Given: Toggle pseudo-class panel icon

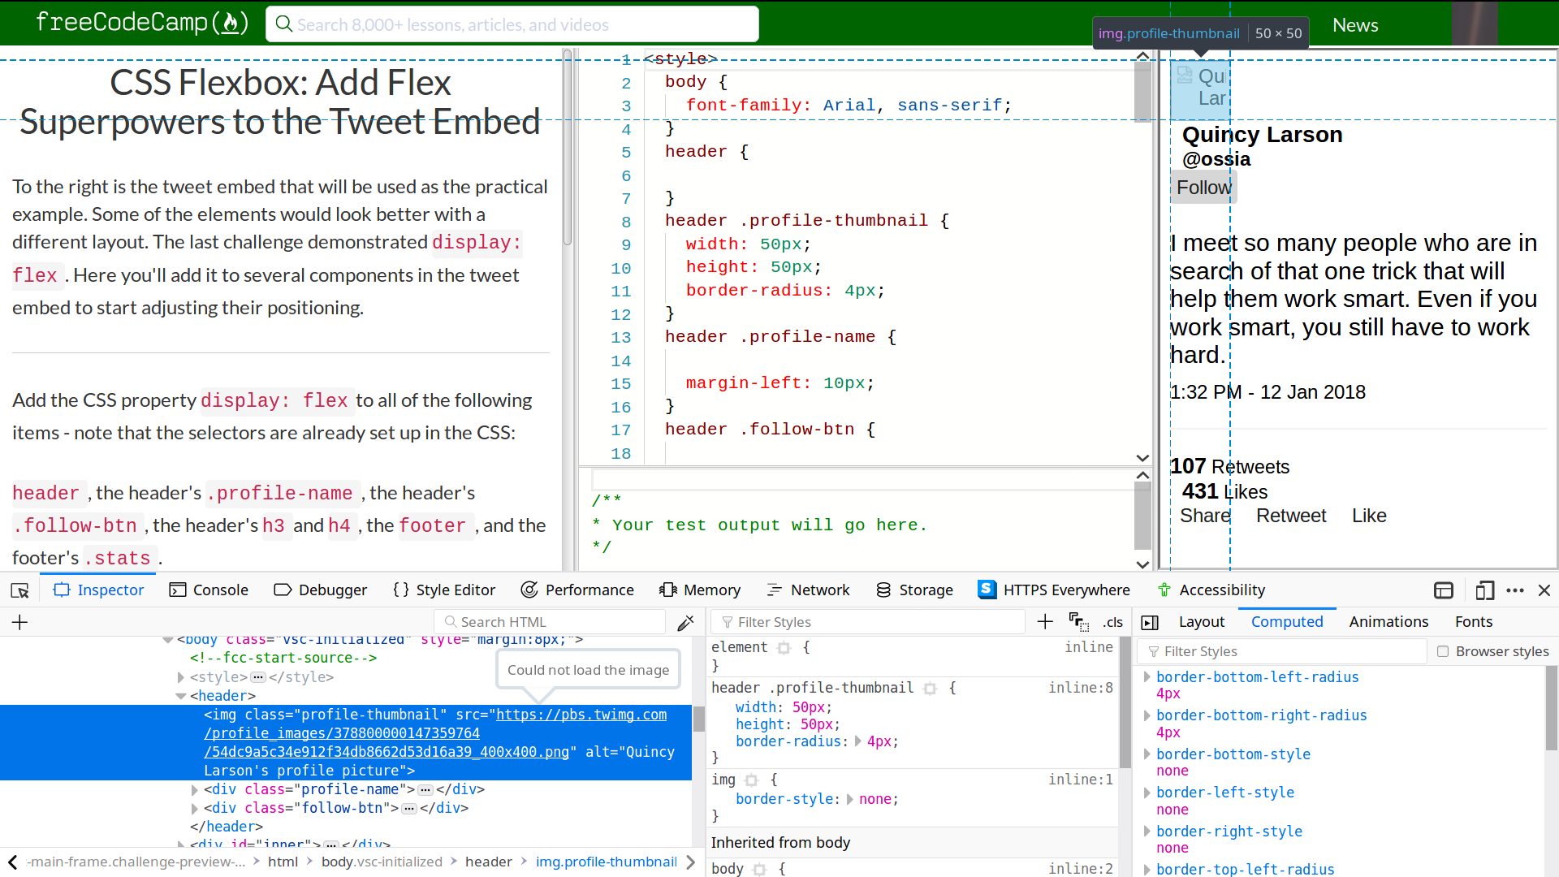Looking at the screenshot, I should click(x=1078, y=622).
